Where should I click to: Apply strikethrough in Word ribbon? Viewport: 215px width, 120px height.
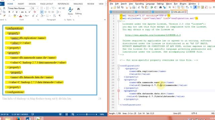click(x=22, y=12)
